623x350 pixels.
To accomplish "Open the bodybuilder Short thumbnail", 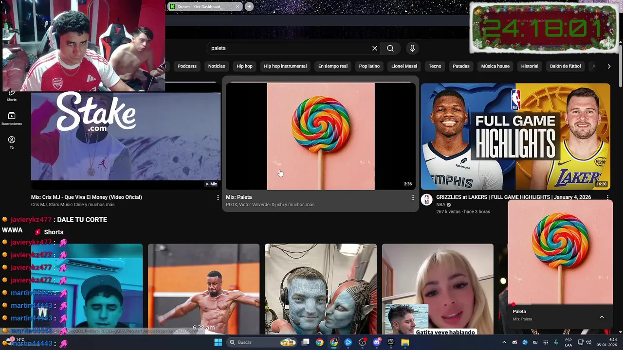I will [x=203, y=289].
